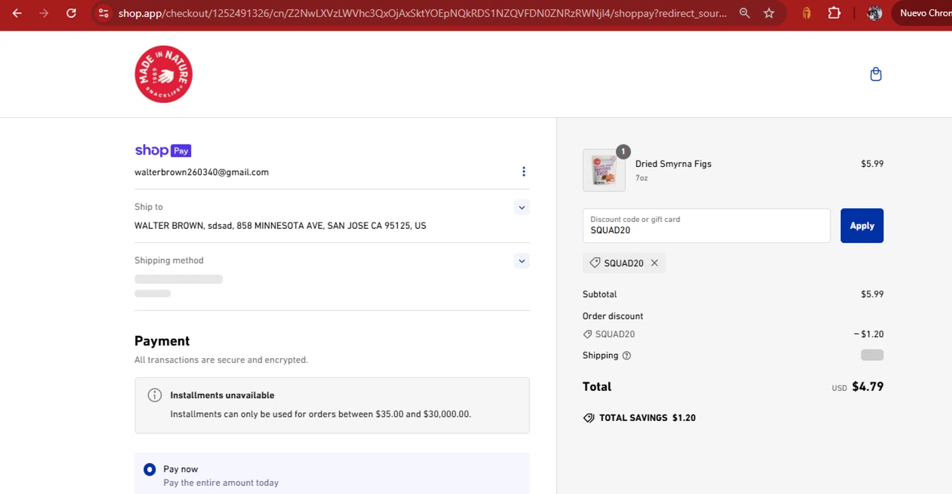Viewport: 952px width, 494px height.
Task: Click the shipping address WALTER BROWN text
Action: [280, 226]
